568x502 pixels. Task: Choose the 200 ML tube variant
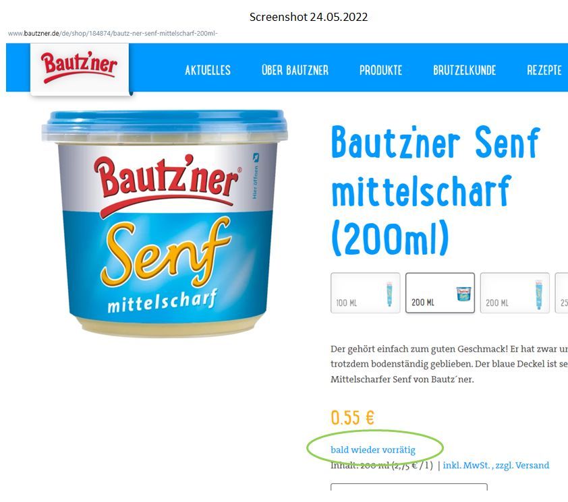click(515, 293)
